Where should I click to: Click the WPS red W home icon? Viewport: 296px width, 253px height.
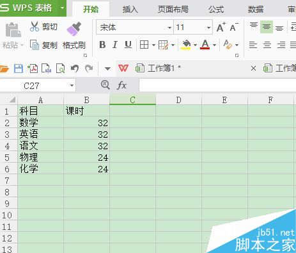pyautogui.click(x=123, y=69)
